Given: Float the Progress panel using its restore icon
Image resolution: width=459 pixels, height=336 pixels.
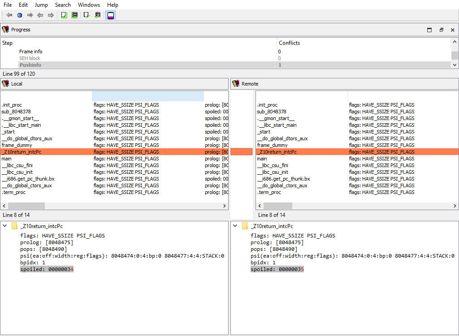Looking at the screenshot, I should click(441, 30).
